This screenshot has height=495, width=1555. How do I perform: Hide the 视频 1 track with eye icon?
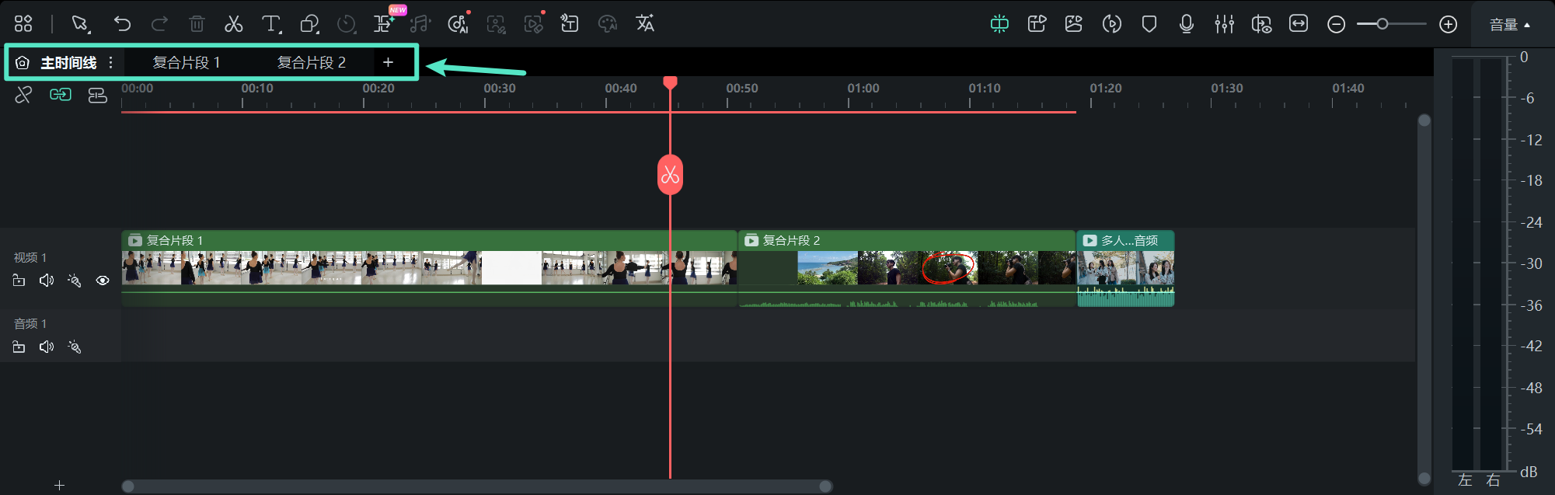(103, 281)
